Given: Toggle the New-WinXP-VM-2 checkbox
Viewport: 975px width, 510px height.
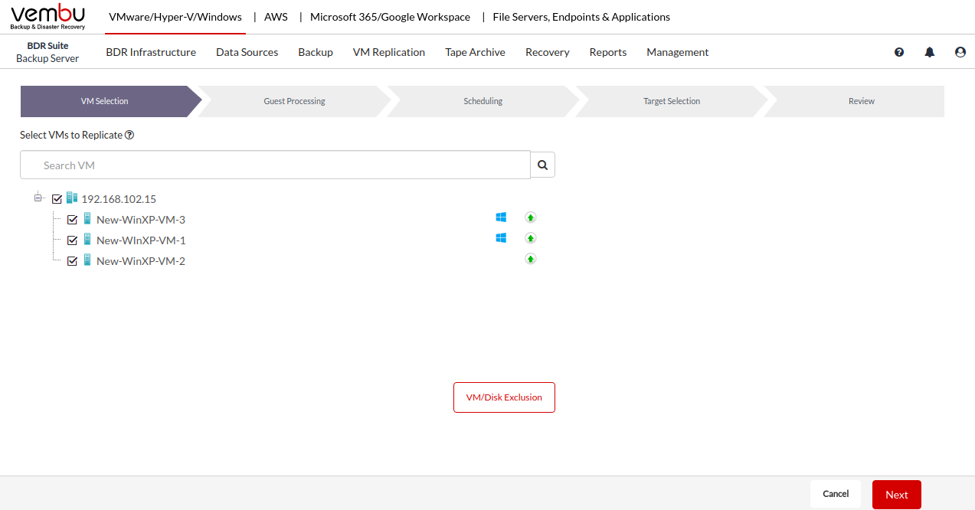Looking at the screenshot, I should click(x=73, y=261).
